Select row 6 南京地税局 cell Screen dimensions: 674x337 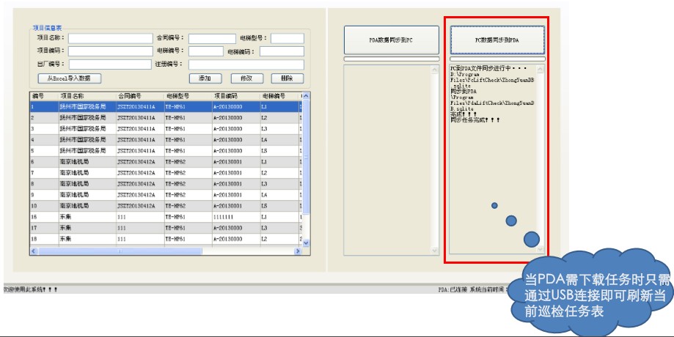pos(87,162)
